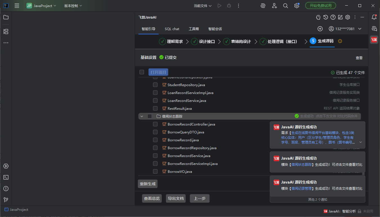
Task: Open the Problems tool window icon
Action: tap(6, 189)
